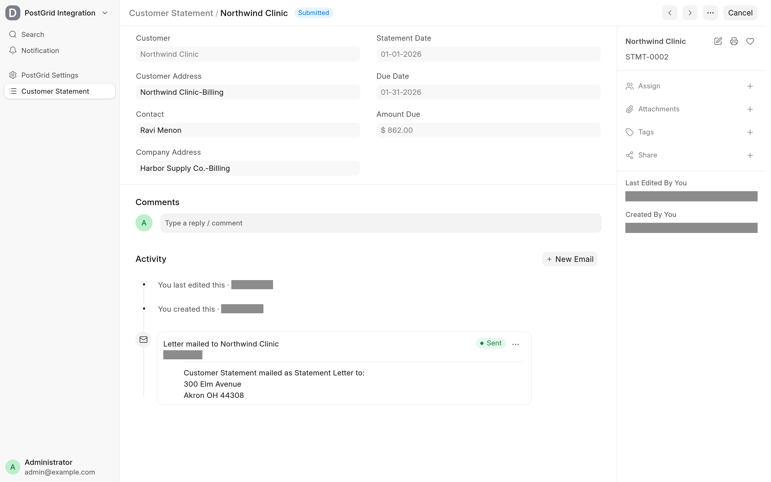This screenshot has width=771, height=482.
Task: Click the Submitted status badge
Action: [313, 13]
